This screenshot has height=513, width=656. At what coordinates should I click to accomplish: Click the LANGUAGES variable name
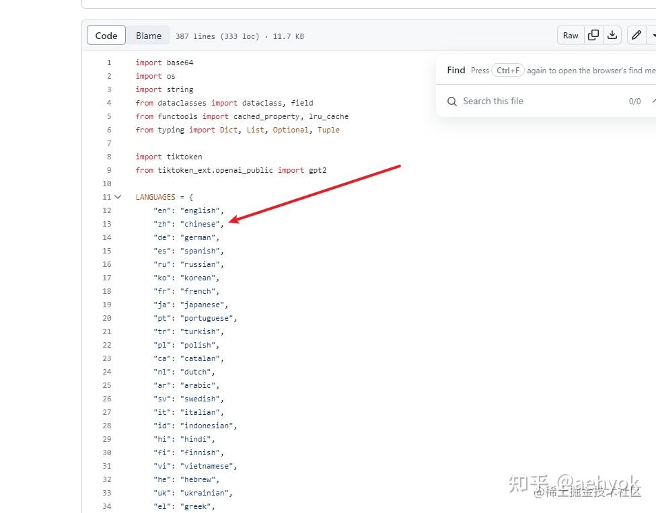coord(155,197)
